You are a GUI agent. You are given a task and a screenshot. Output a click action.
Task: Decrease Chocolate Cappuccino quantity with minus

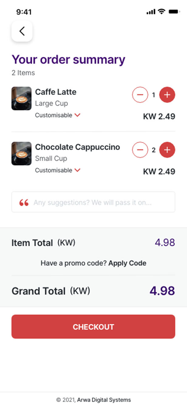pyautogui.click(x=140, y=150)
